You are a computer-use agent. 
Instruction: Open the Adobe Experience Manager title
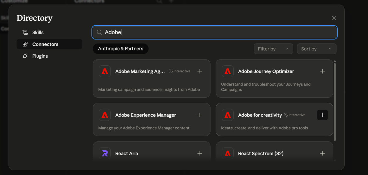[146, 115]
